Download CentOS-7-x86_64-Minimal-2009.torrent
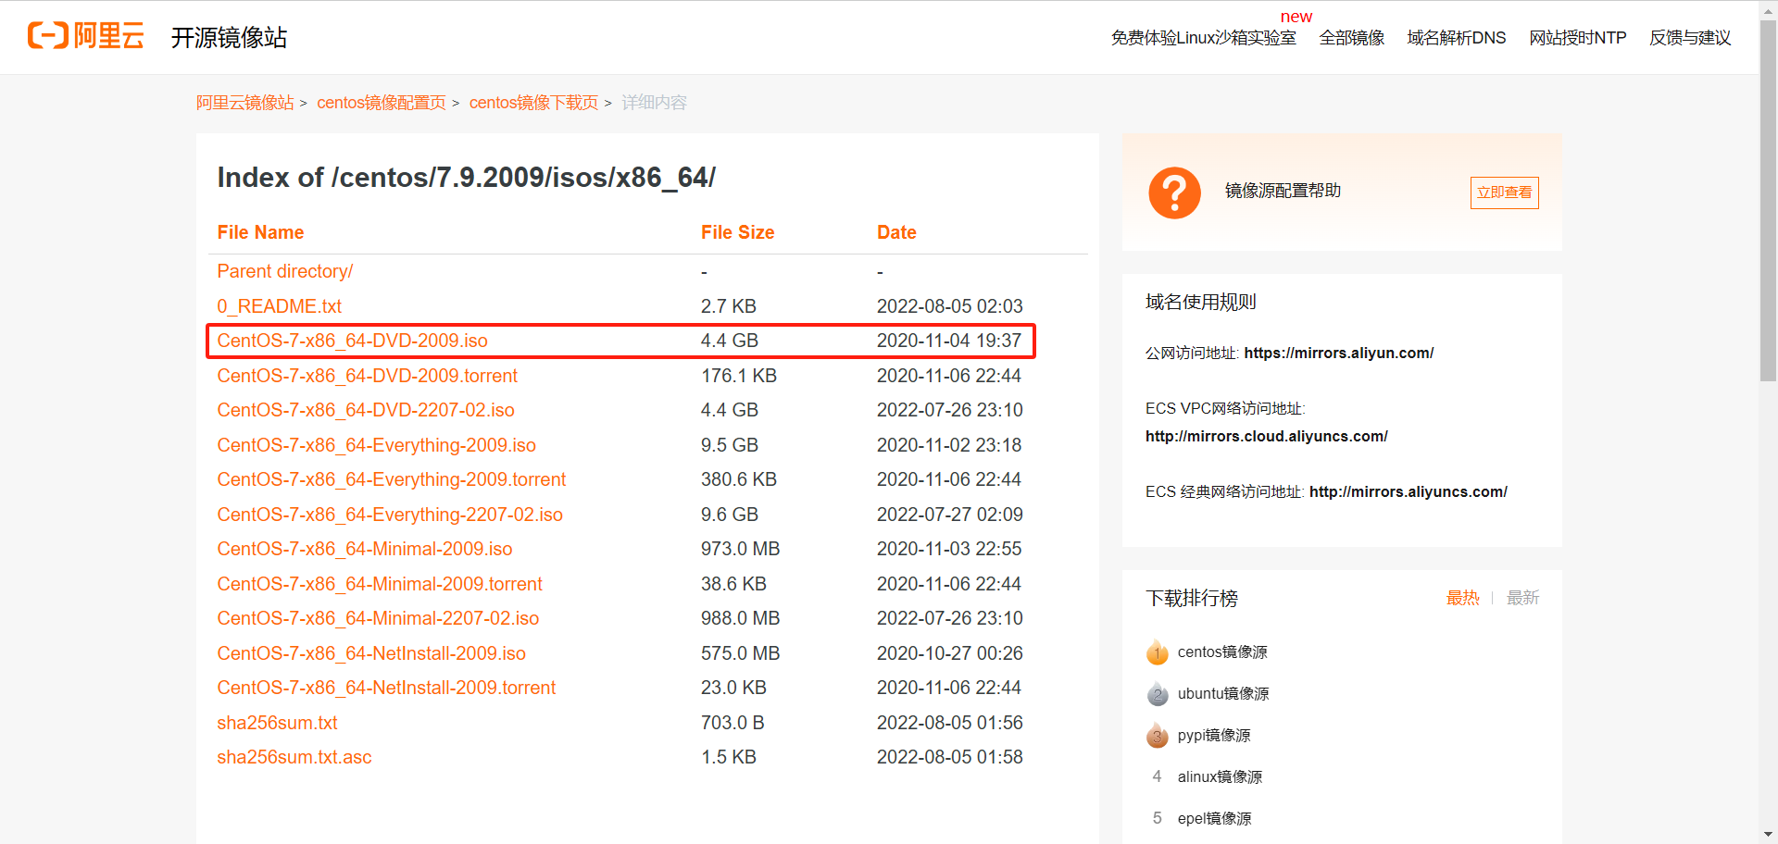1778x844 pixels. click(x=380, y=584)
